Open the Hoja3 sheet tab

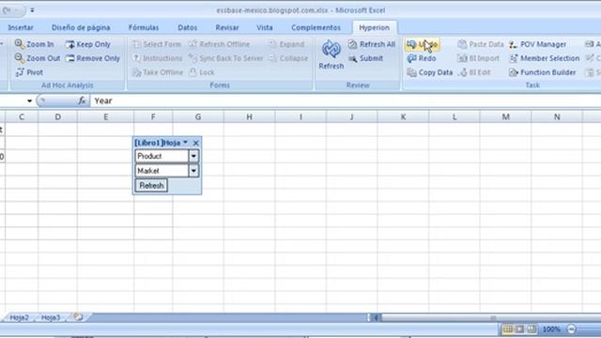click(x=51, y=317)
